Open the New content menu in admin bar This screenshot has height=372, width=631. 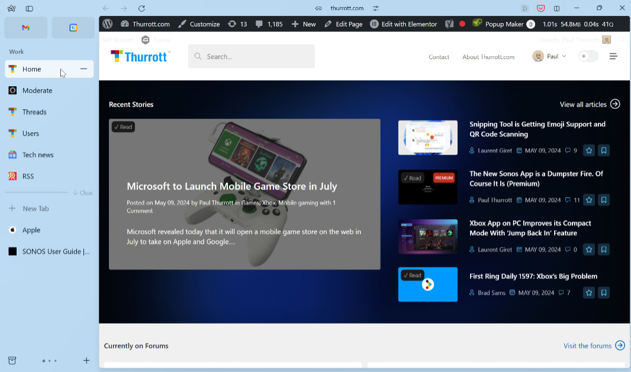304,24
